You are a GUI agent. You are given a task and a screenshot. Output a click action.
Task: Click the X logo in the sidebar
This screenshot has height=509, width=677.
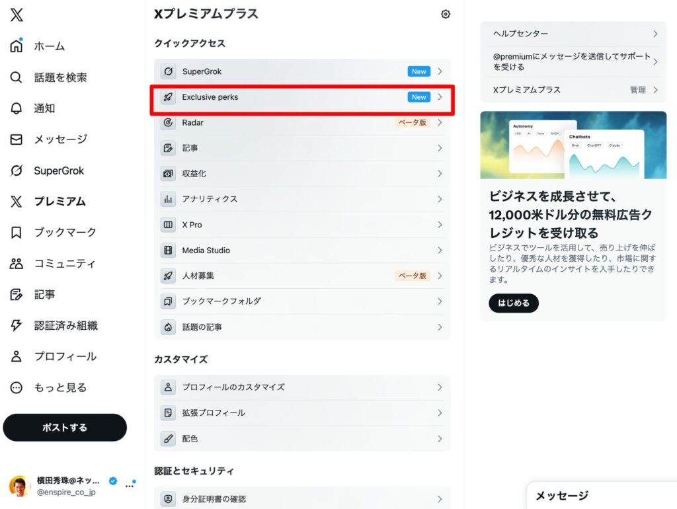tap(17, 15)
